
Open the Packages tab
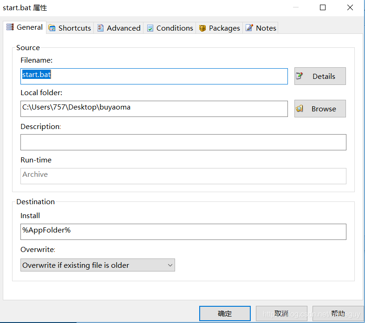pyautogui.click(x=220, y=28)
